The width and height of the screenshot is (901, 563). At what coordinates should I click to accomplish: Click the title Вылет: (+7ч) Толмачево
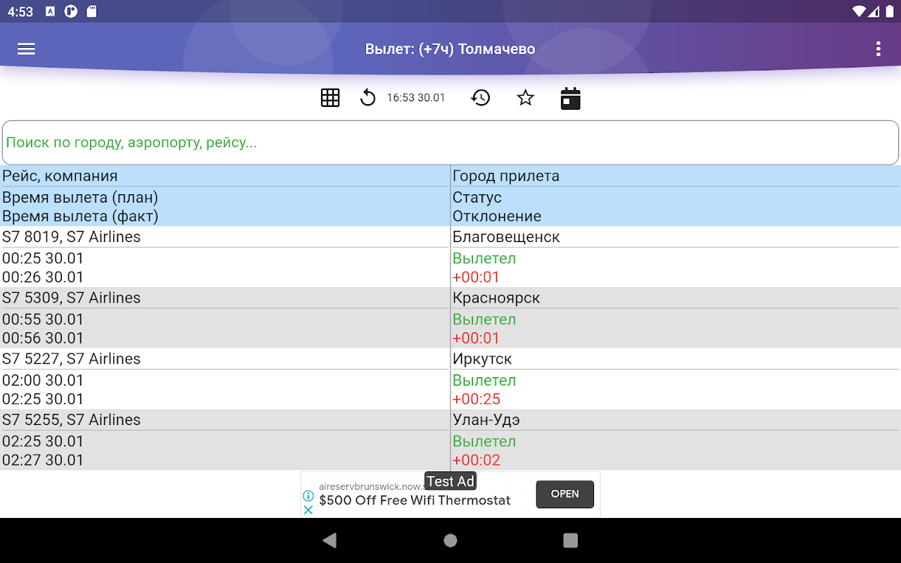click(450, 49)
